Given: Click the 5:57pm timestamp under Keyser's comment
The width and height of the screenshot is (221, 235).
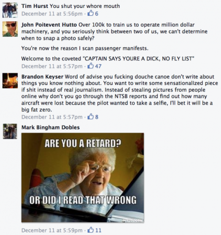Looking at the screenshot, I should tap(52, 117).
